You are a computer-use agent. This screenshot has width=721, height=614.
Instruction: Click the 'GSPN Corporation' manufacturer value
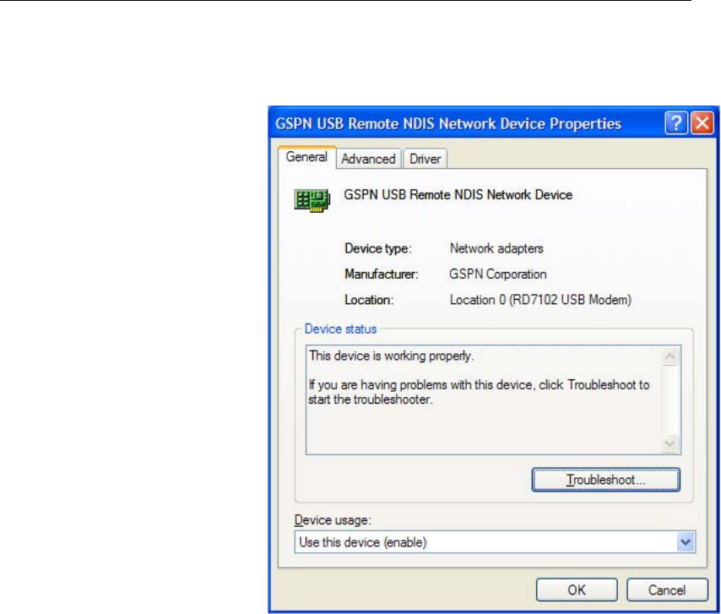pos(498,274)
